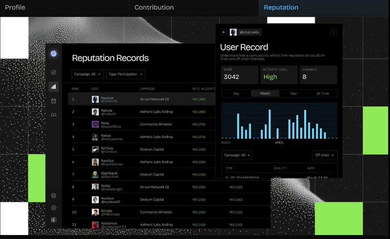Click the ACTIVITY LEVEL High card
Viewport: 390px width, 239px height.
click(279, 75)
